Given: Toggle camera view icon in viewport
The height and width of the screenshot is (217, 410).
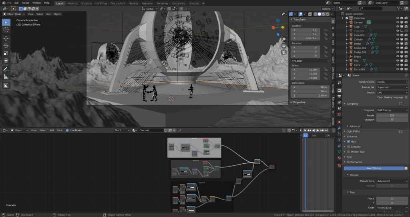Looking at the screenshot, I should click(x=284, y=52).
